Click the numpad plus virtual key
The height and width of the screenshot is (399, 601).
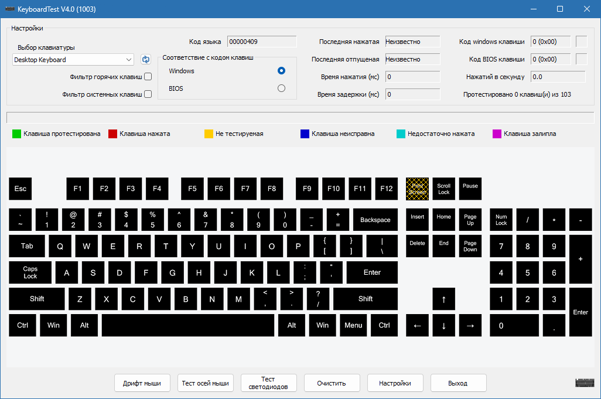(580, 259)
